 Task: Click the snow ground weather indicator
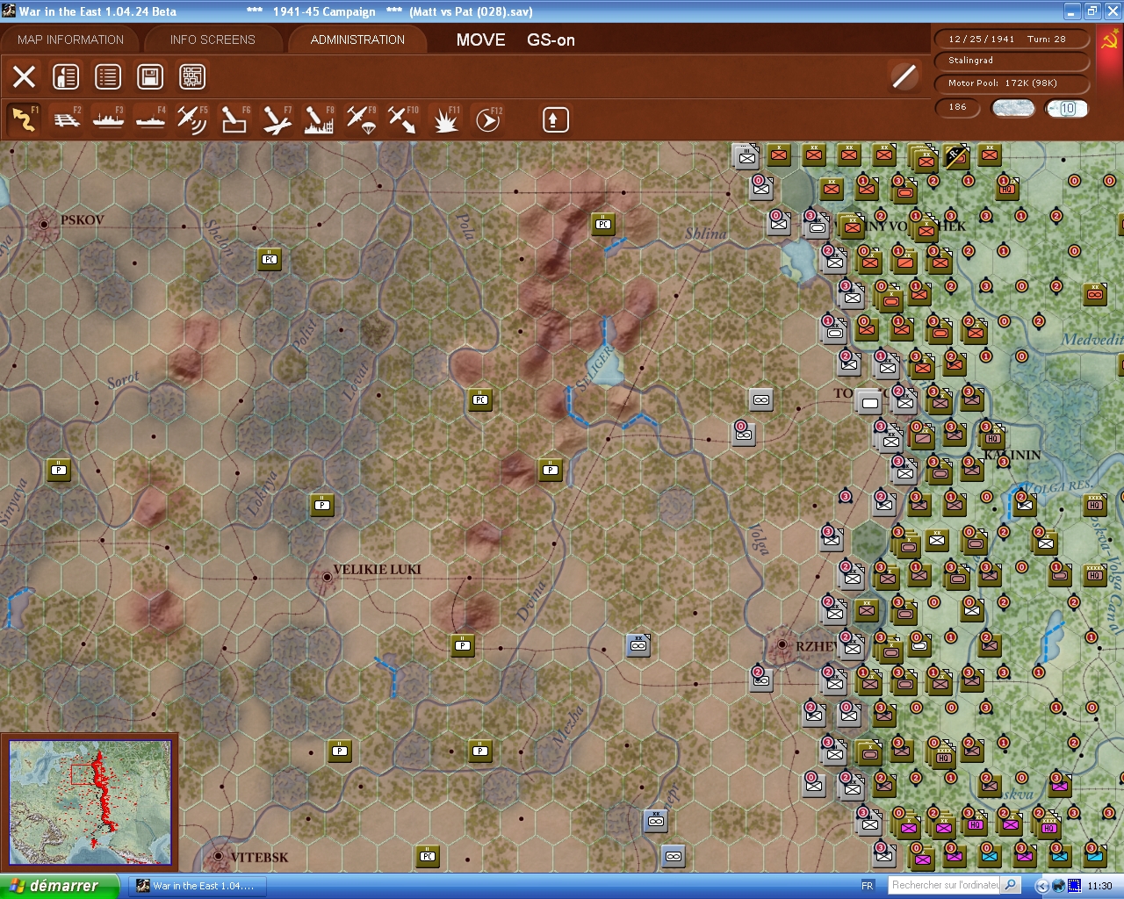coord(1012,108)
